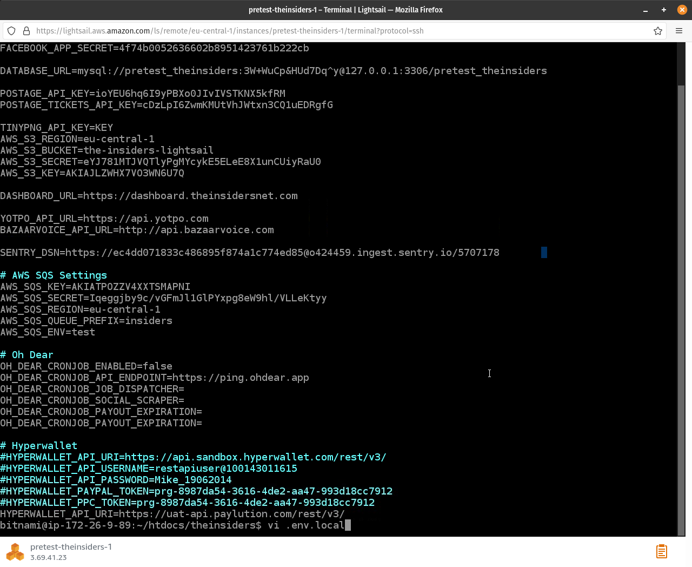Click the 'vi .env.local' command prompt
Screen dimensions: 692x567
coord(306,525)
